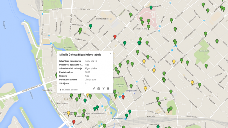Close the Mihaila Čehova info window
This screenshot has width=228, height=128.
110,53
